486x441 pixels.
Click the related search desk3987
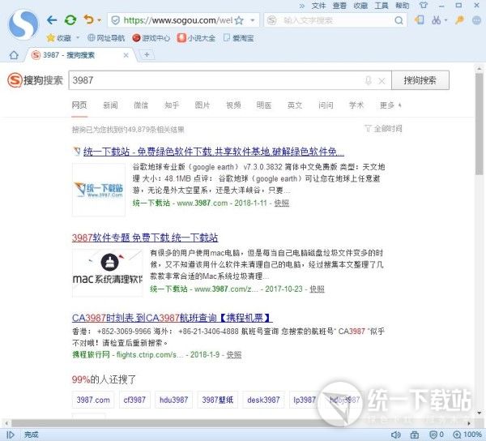coord(263,400)
